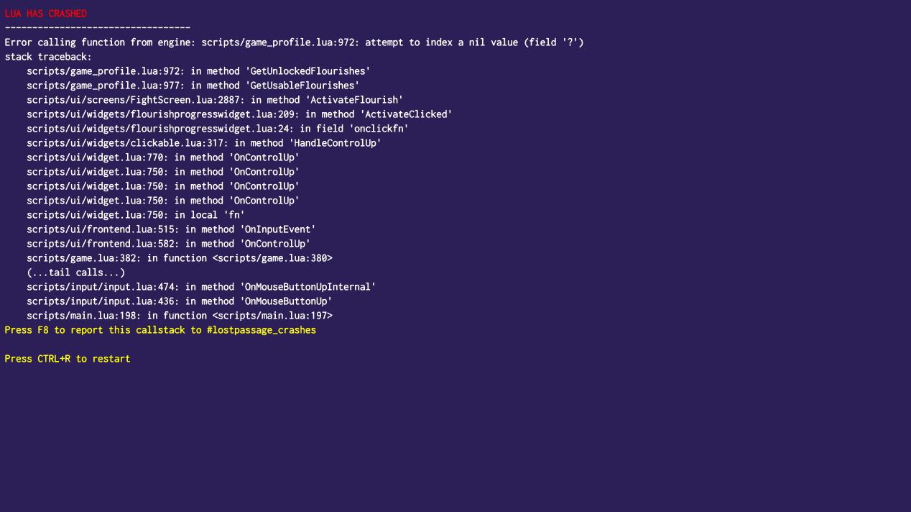
Task: Click the field 'onclickfn' traceback entry
Action: [218, 129]
